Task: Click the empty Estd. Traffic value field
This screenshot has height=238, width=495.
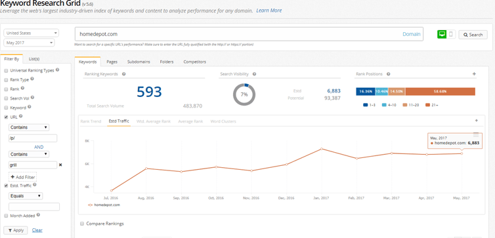Action: click(34, 207)
